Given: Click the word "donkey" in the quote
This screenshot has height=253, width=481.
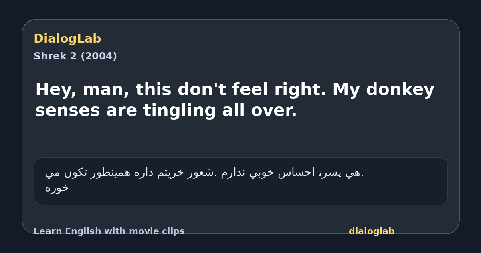Looking at the screenshot, I should 400,90.
